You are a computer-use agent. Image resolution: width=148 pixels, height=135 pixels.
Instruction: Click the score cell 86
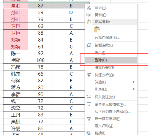pos(40,128)
